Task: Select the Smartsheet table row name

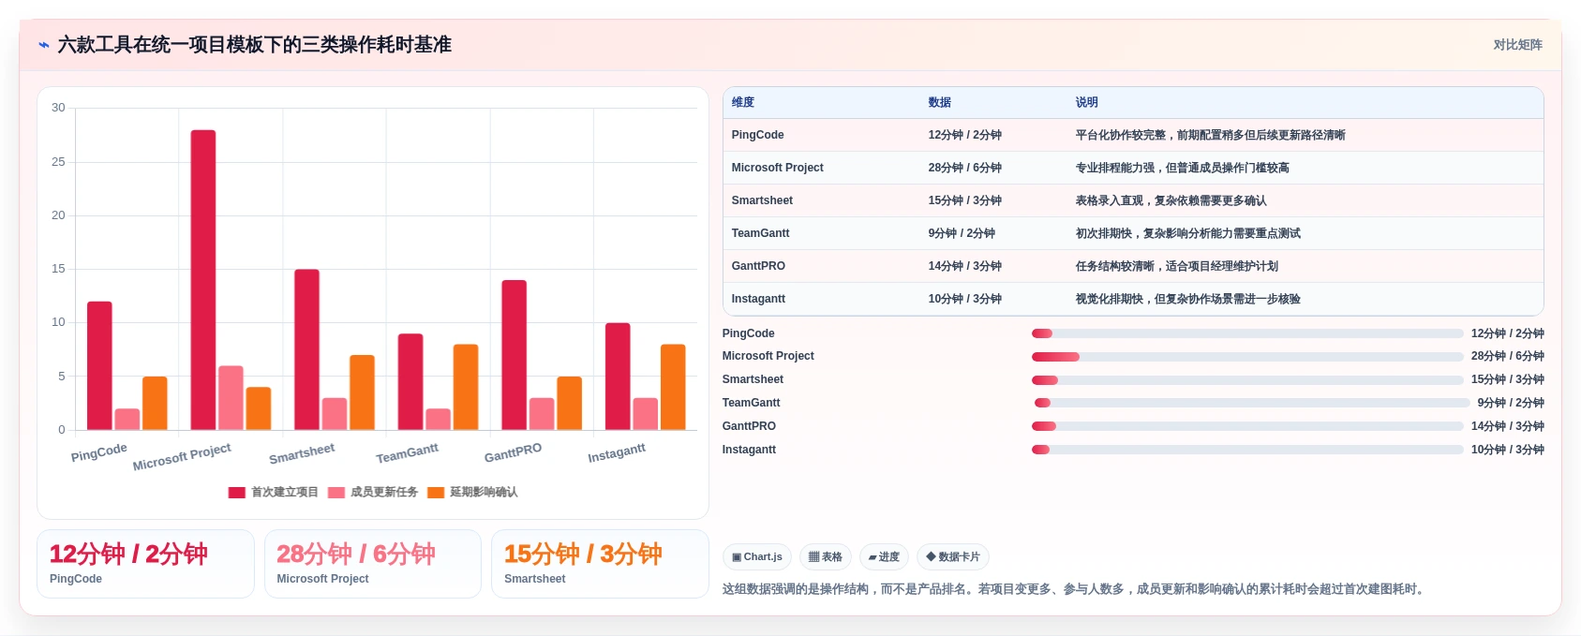Action: (762, 200)
